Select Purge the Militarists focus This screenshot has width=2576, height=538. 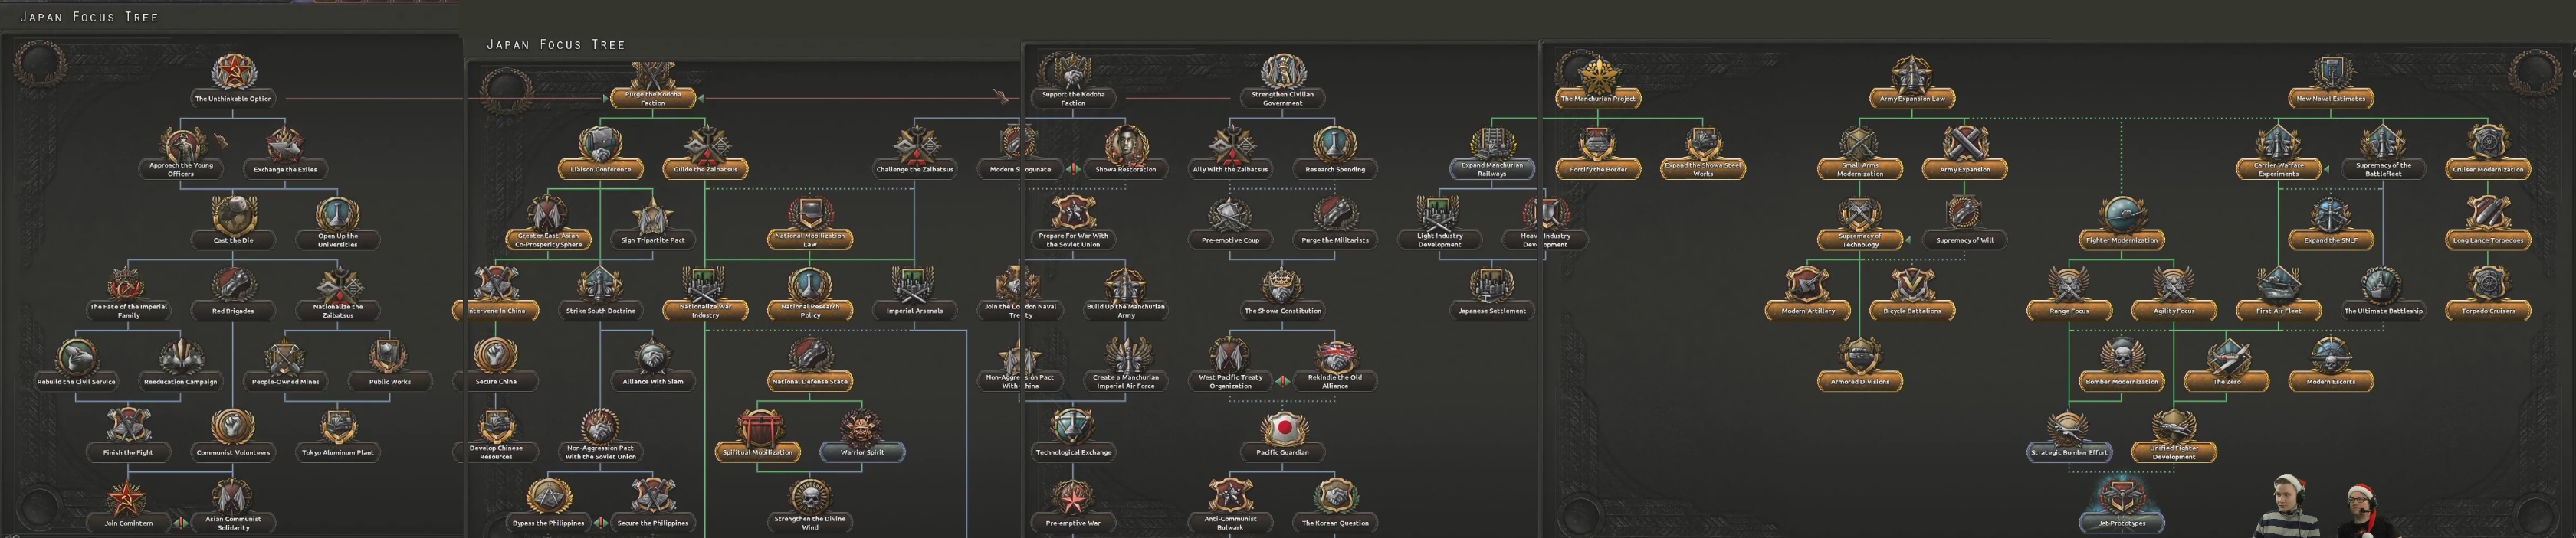point(1335,223)
